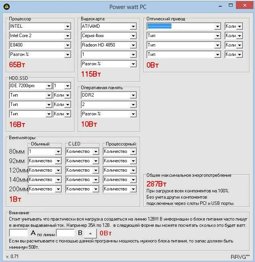
Task: Open the E8400 processor model dropdown
Action: tap(40, 45)
